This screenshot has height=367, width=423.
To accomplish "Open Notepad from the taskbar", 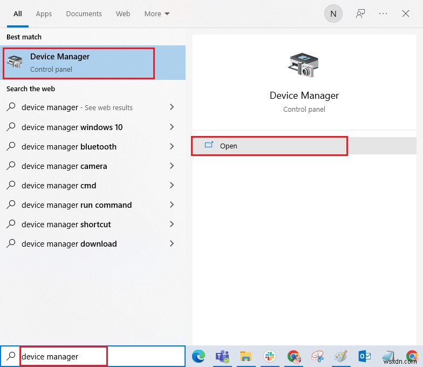I will [x=388, y=356].
